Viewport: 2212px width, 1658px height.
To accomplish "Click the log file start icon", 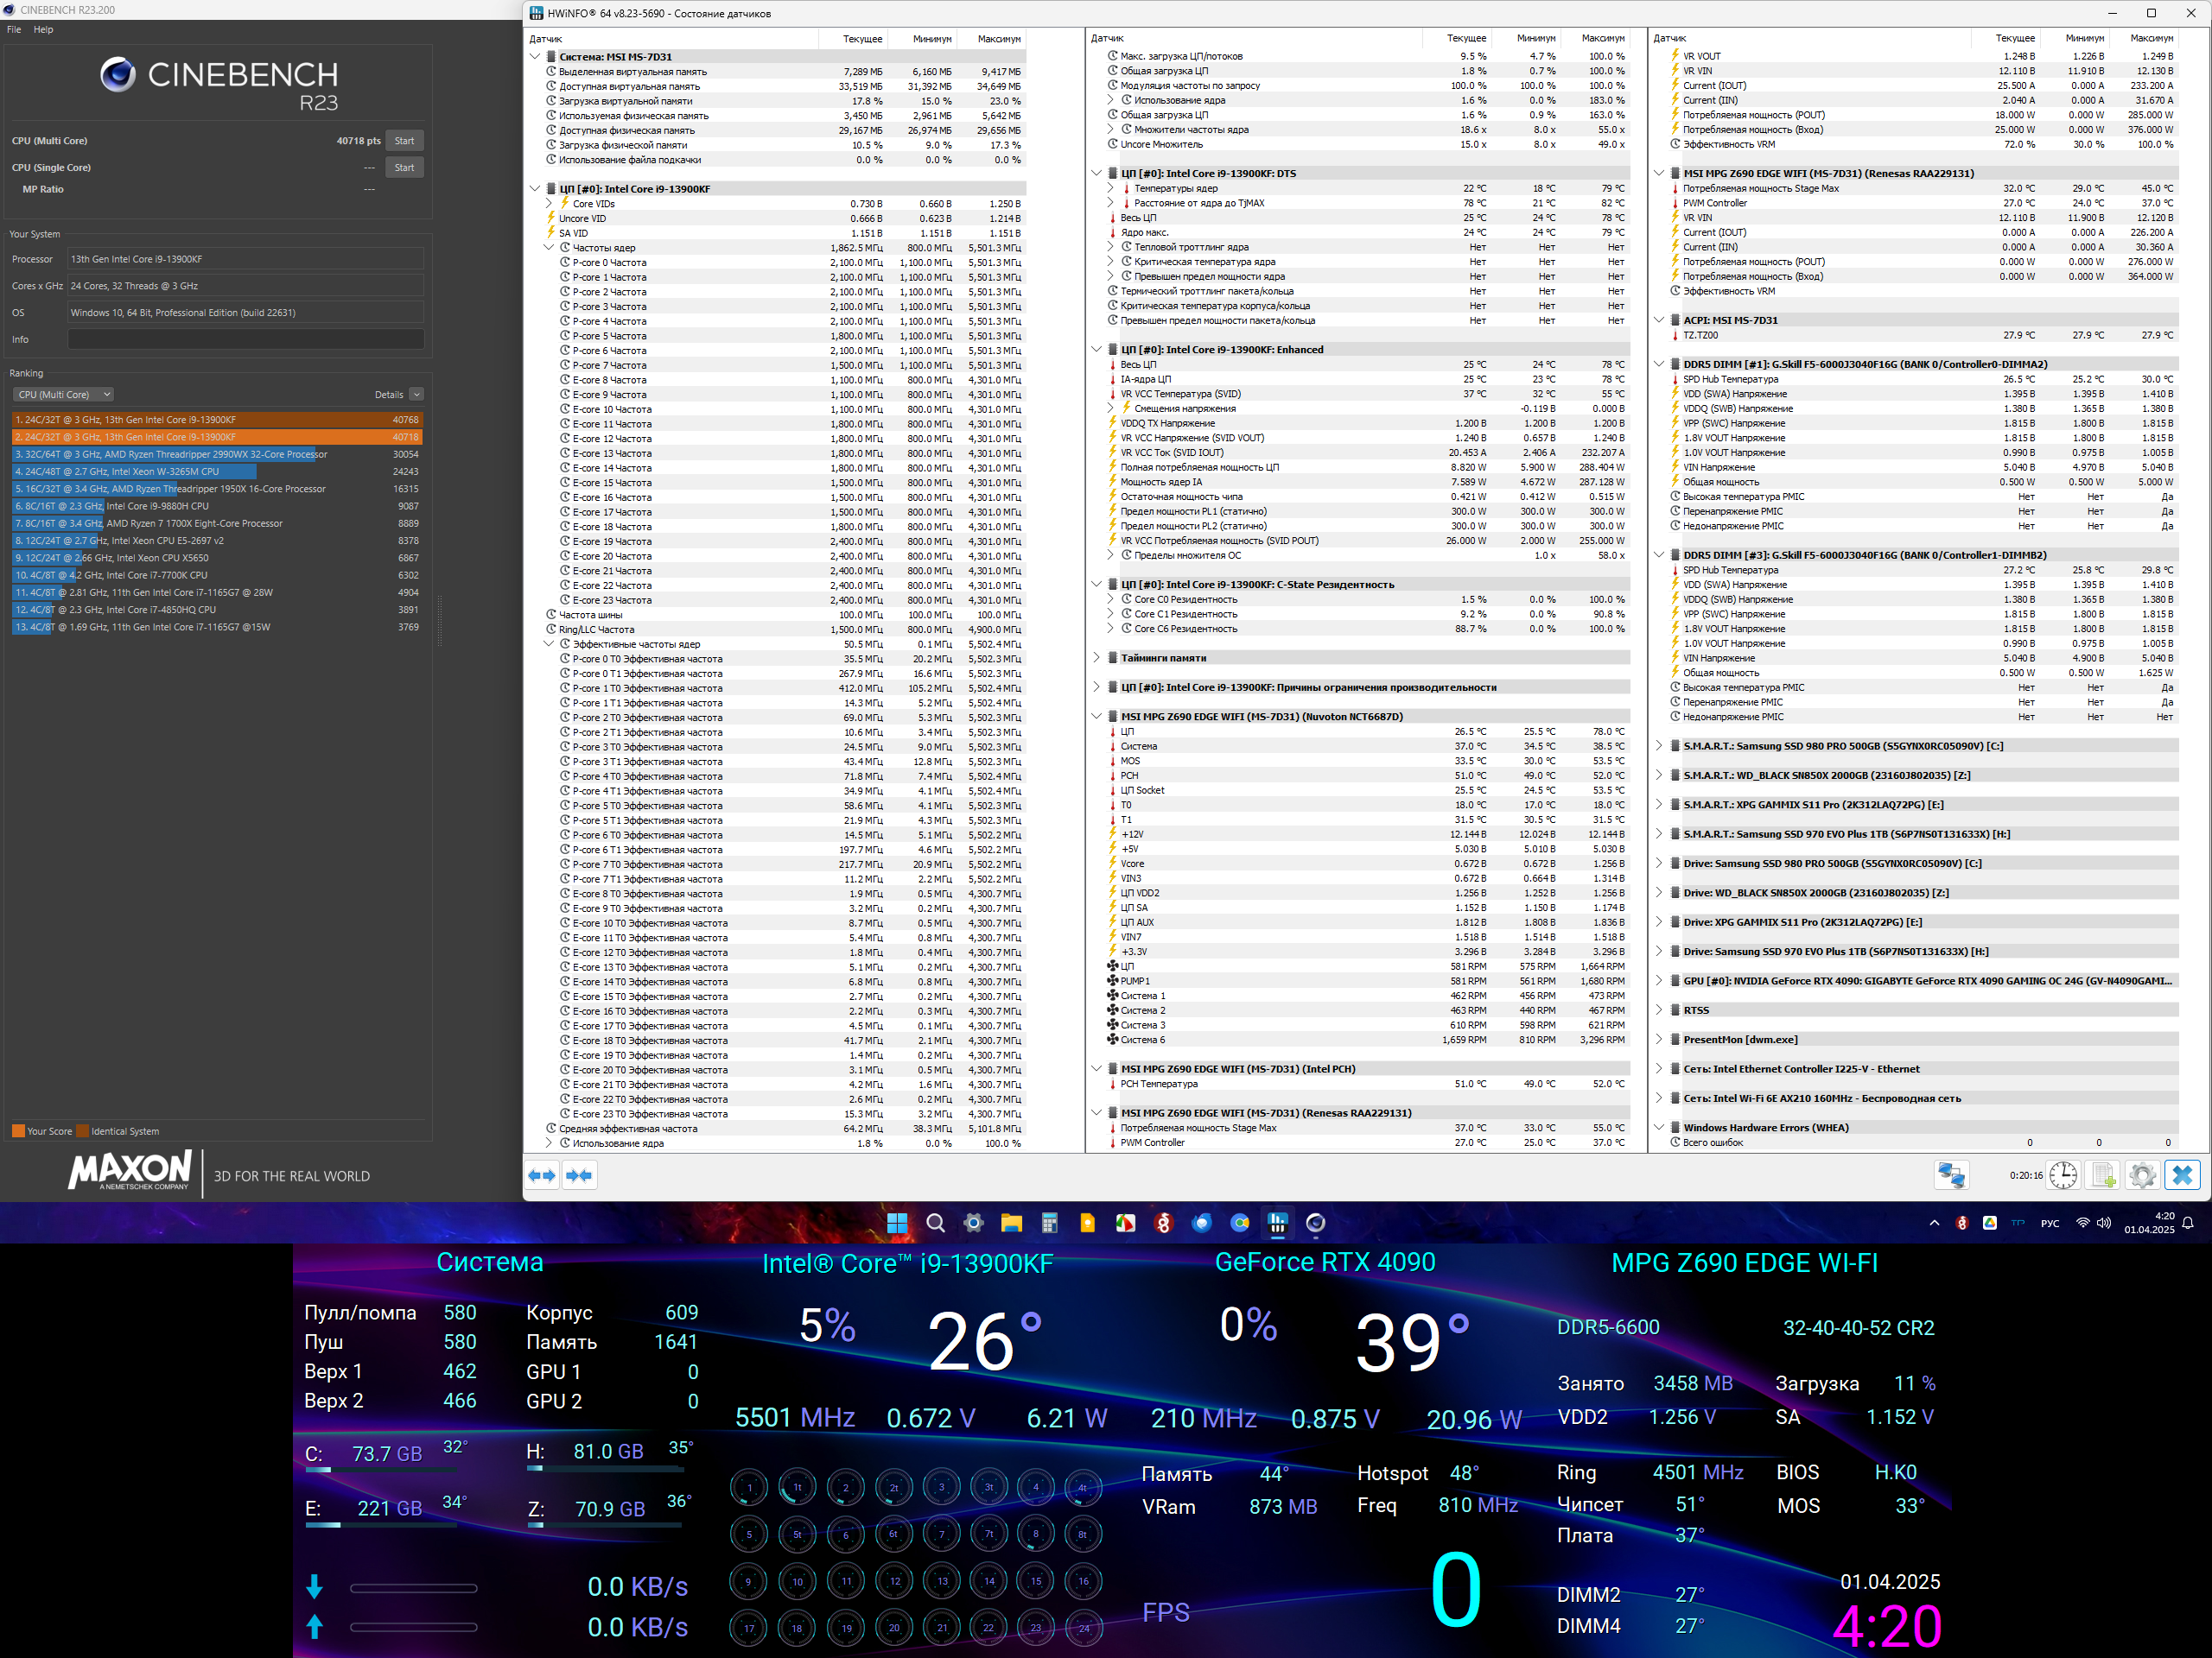I will coord(2103,1175).
